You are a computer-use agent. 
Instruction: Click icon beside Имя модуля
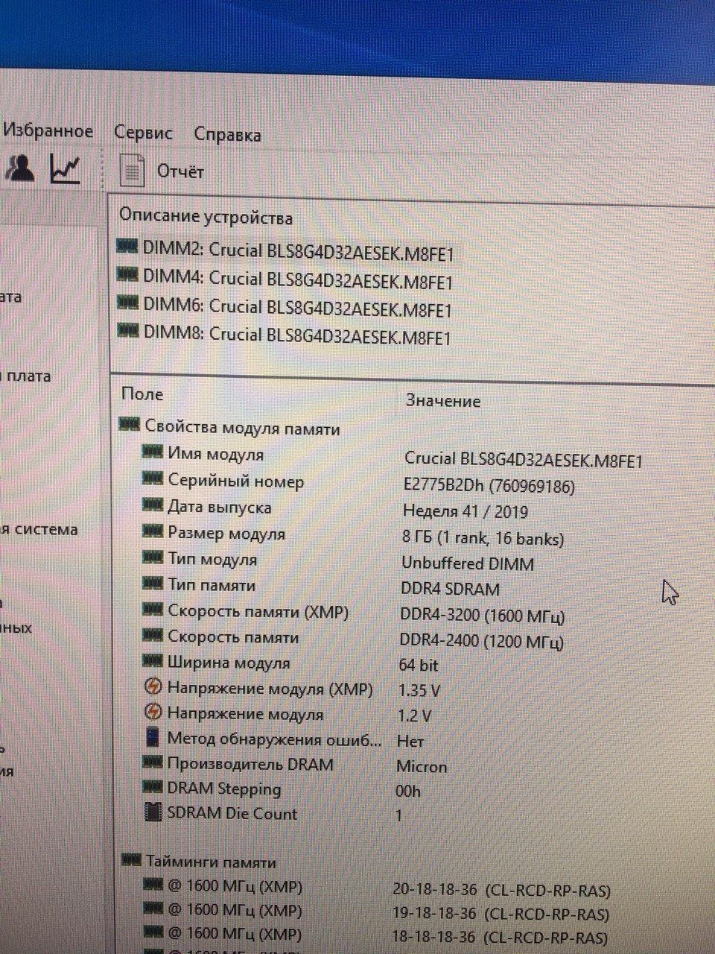(x=153, y=451)
